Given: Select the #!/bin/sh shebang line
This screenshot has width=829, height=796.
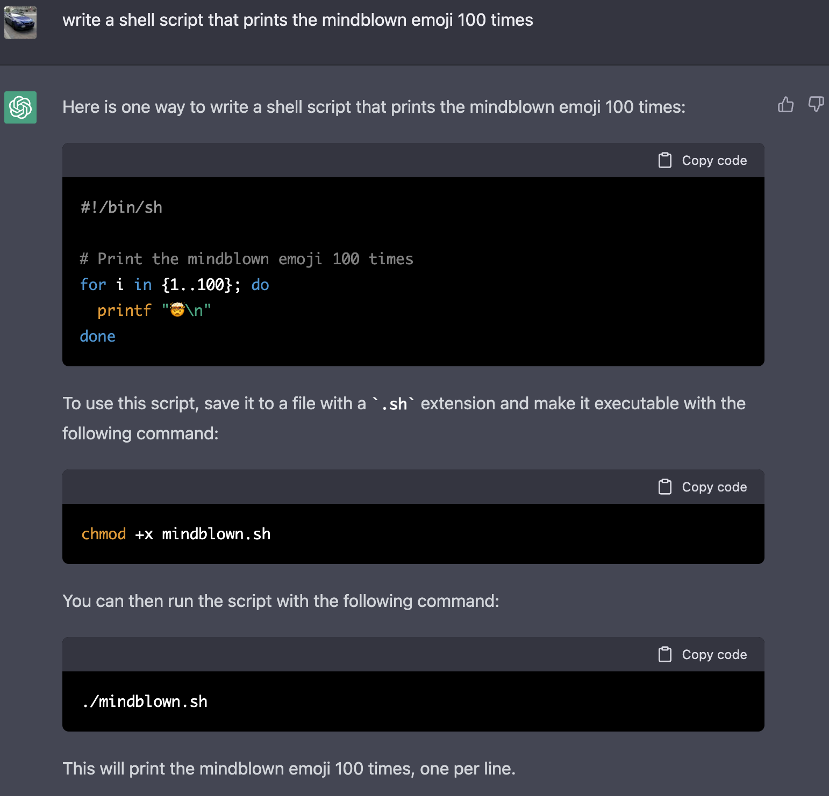Looking at the screenshot, I should pyautogui.click(x=120, y=207).
